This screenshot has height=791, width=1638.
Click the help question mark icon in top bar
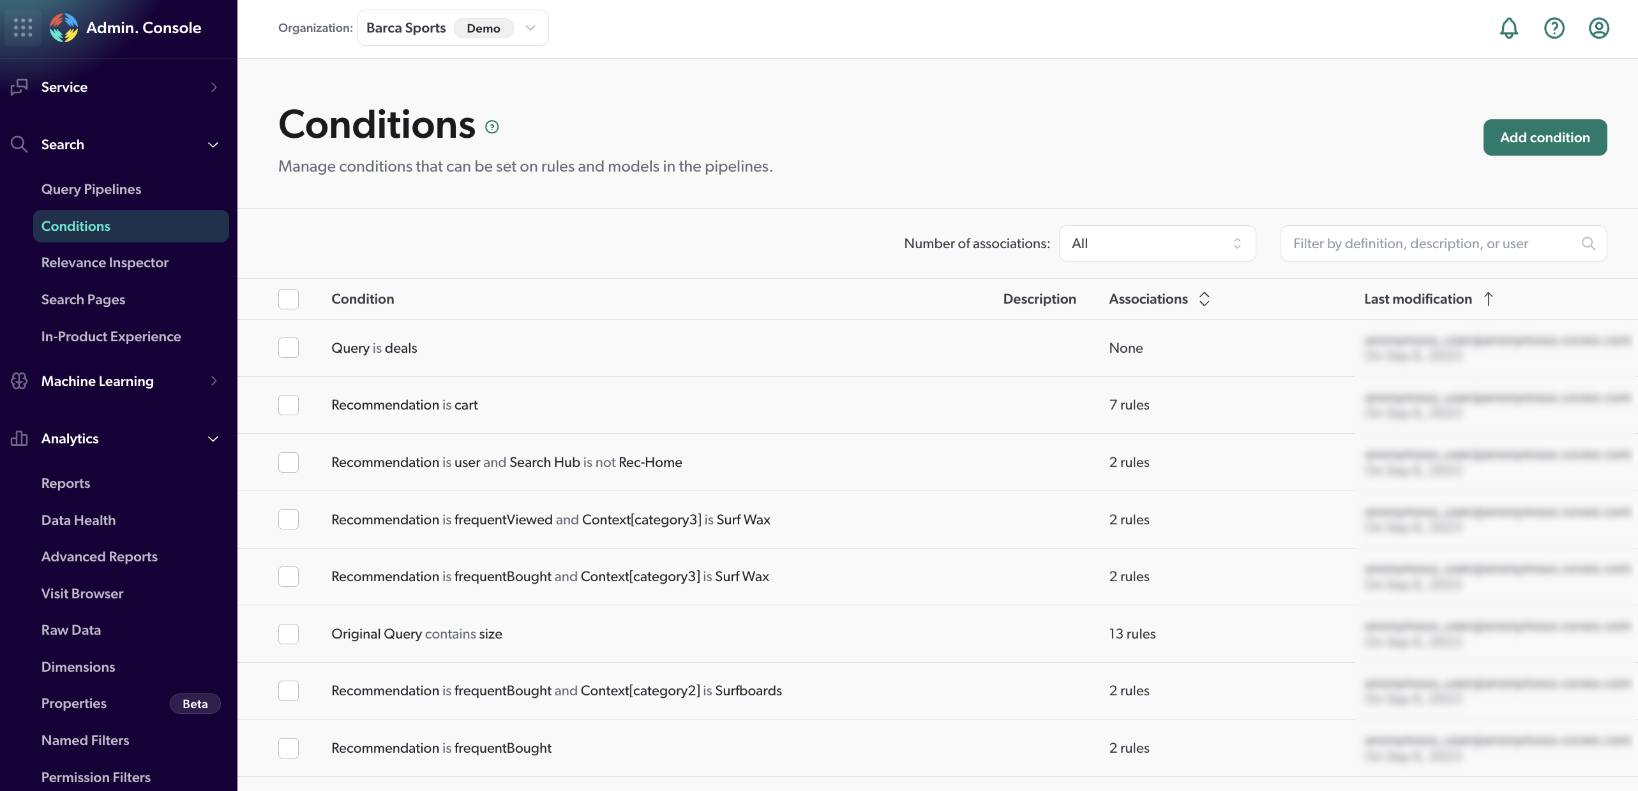click(x=1554, y=28)
